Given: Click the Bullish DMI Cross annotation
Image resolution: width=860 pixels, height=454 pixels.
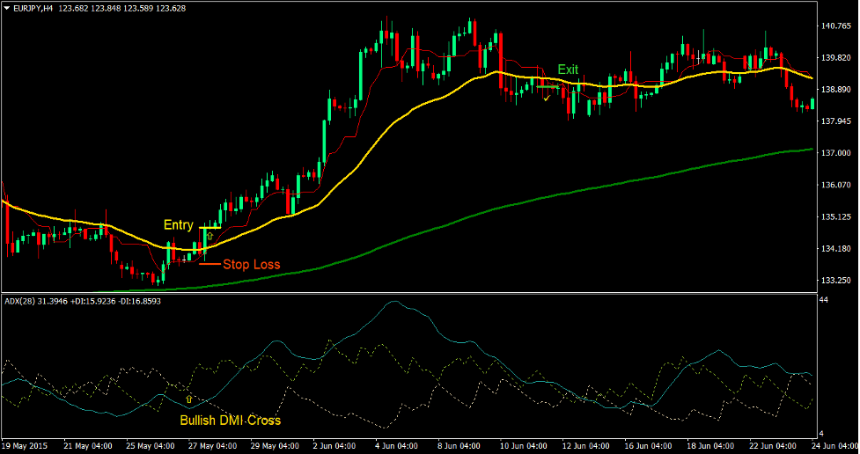Looking at the screenshot, I should point(231,421).
